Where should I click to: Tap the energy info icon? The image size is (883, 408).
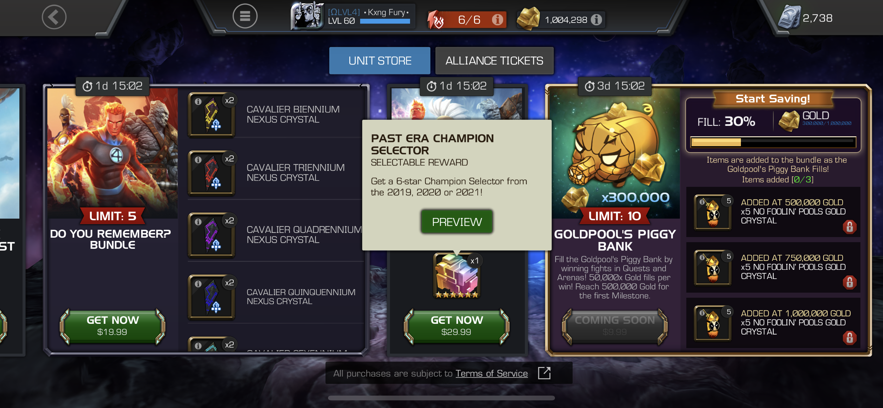(497, 19)
